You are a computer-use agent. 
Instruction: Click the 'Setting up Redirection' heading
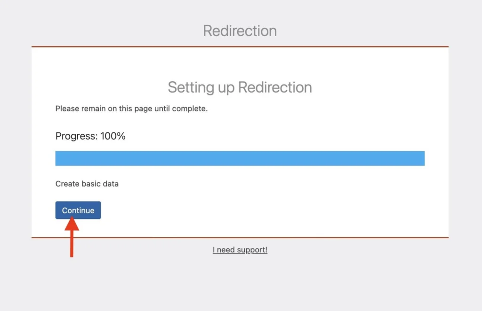240,87
